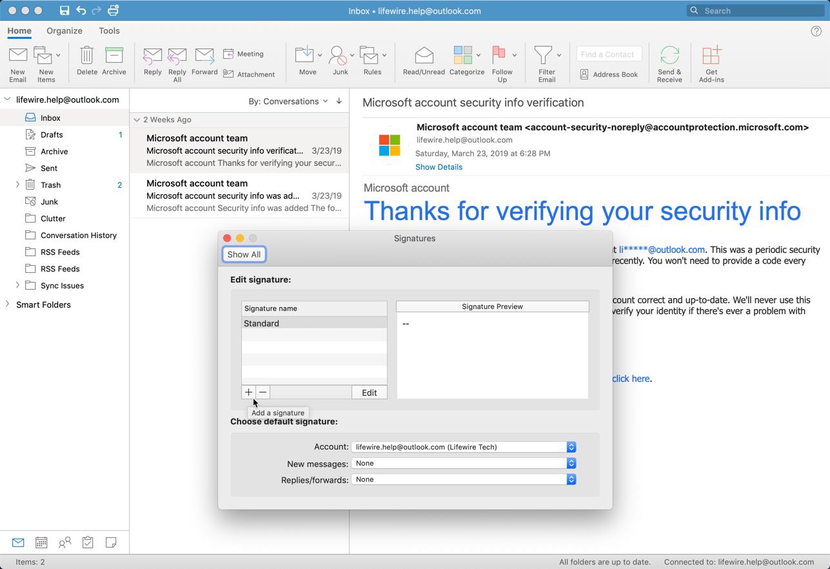Click the 'click here' link in email

click(631, 379)
